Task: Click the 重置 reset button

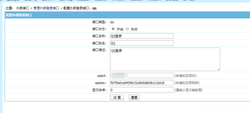Action: click(134, 97)
